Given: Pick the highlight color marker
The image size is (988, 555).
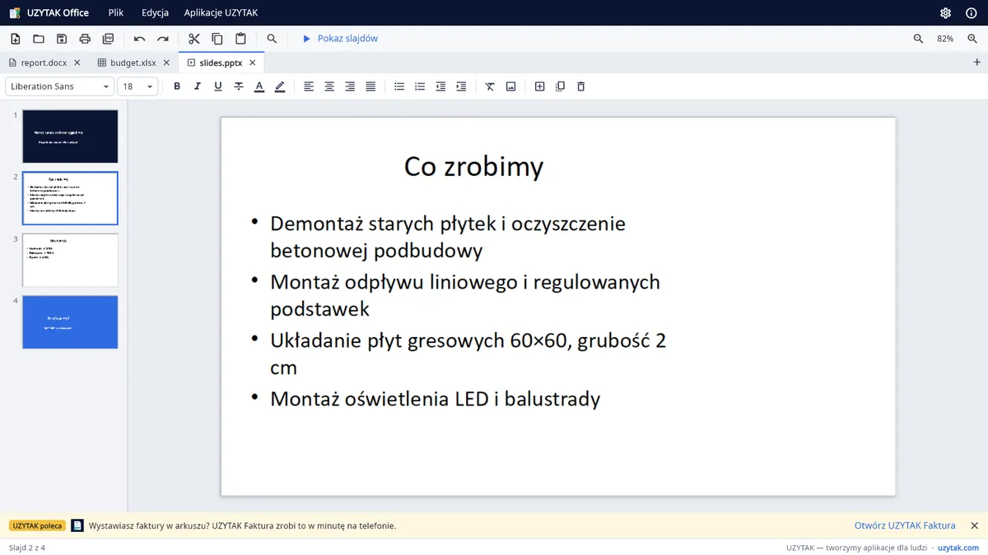Looking at the screenshot, I should pyautogui.click(x=280, y=86).
